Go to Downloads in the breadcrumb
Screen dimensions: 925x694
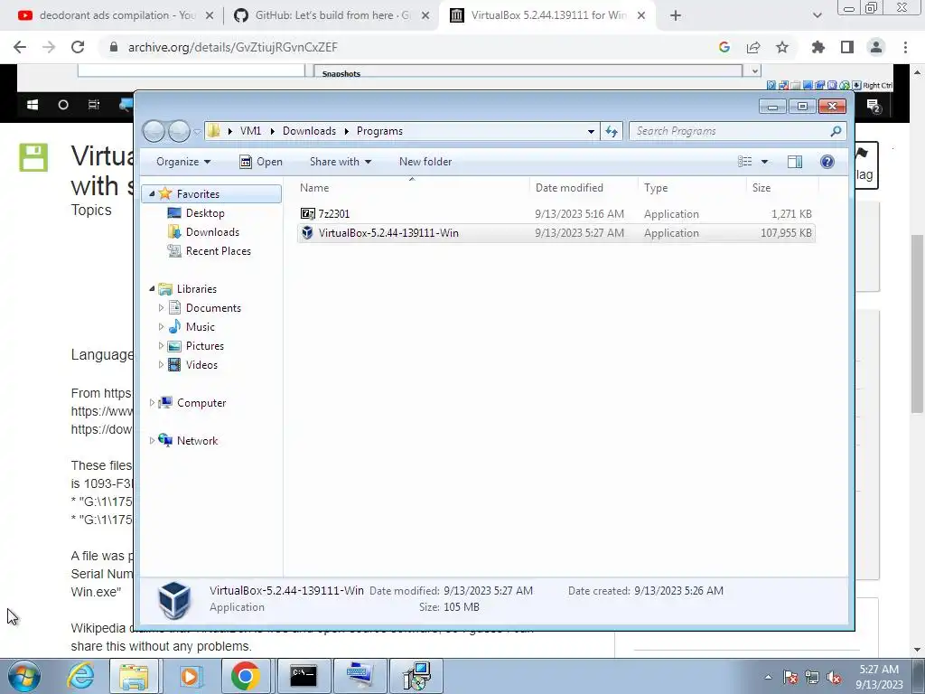tap(309, 131)
